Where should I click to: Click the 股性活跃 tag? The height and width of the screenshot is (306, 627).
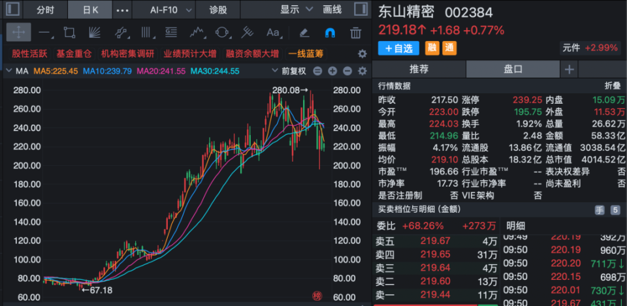point(30,54)
